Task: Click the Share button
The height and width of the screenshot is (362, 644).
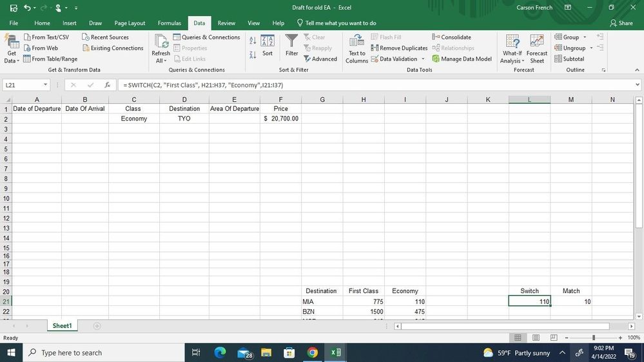Action: click(621, 23)
